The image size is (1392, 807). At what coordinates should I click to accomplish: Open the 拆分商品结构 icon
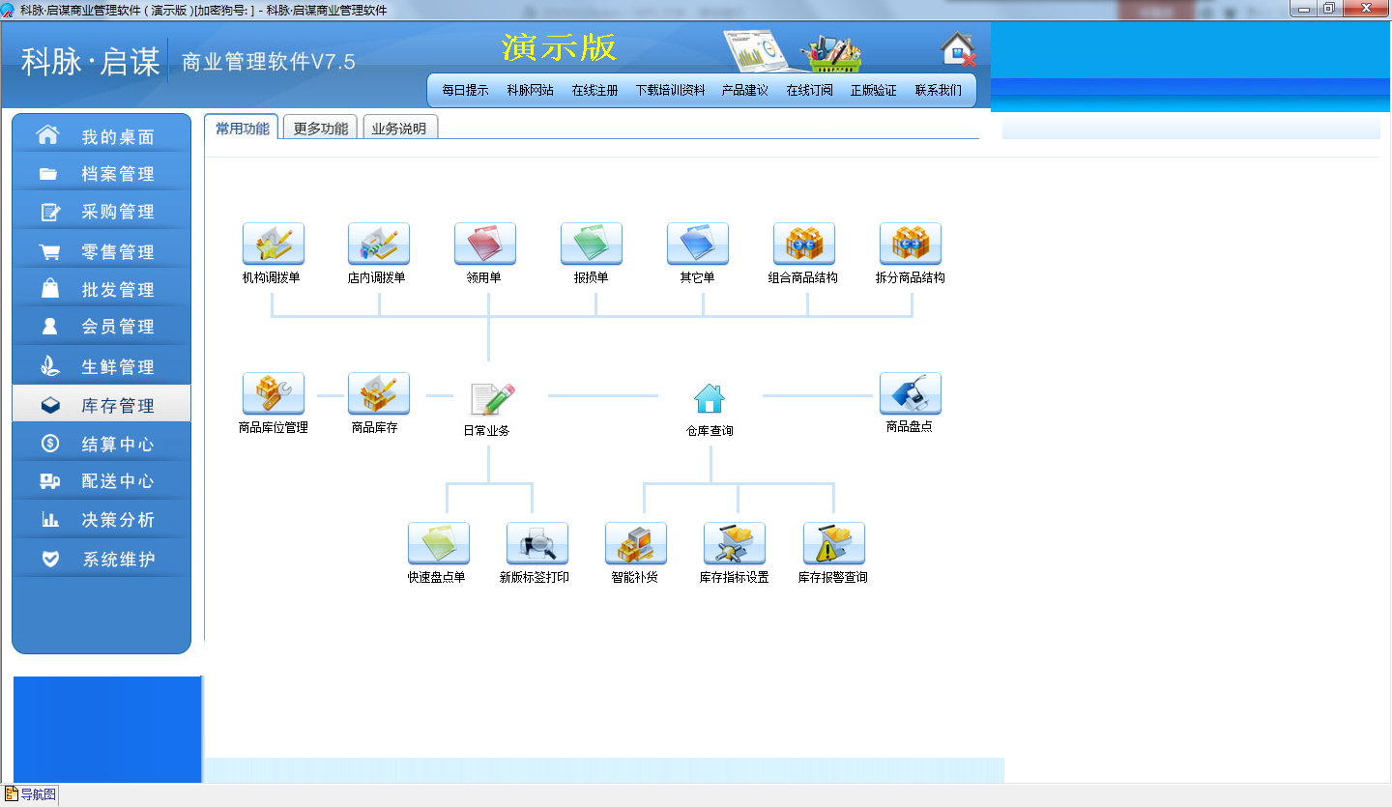[911, 244]
